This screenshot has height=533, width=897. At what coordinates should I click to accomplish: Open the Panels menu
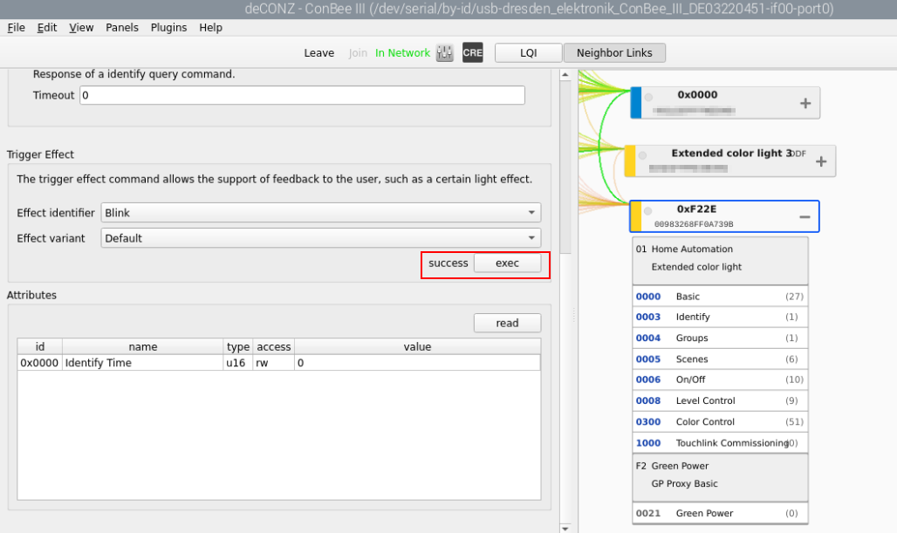click(x=122, y=27)
